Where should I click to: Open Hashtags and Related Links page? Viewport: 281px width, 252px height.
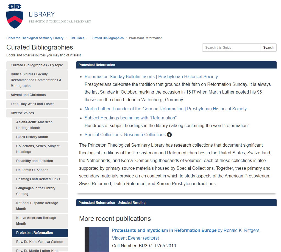point(40,179)
